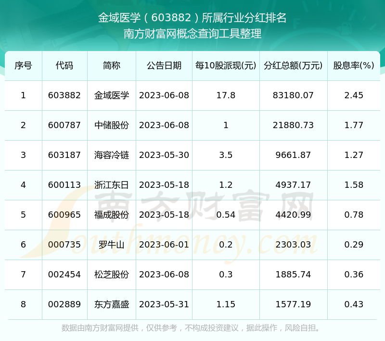385x341 pixels.
Task: Click stock code 000735 for 罗牛山
Action: (64, 245)
